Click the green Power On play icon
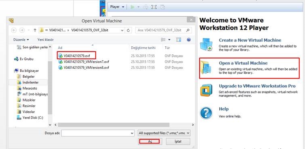305x149 pixels. [133, 7]
